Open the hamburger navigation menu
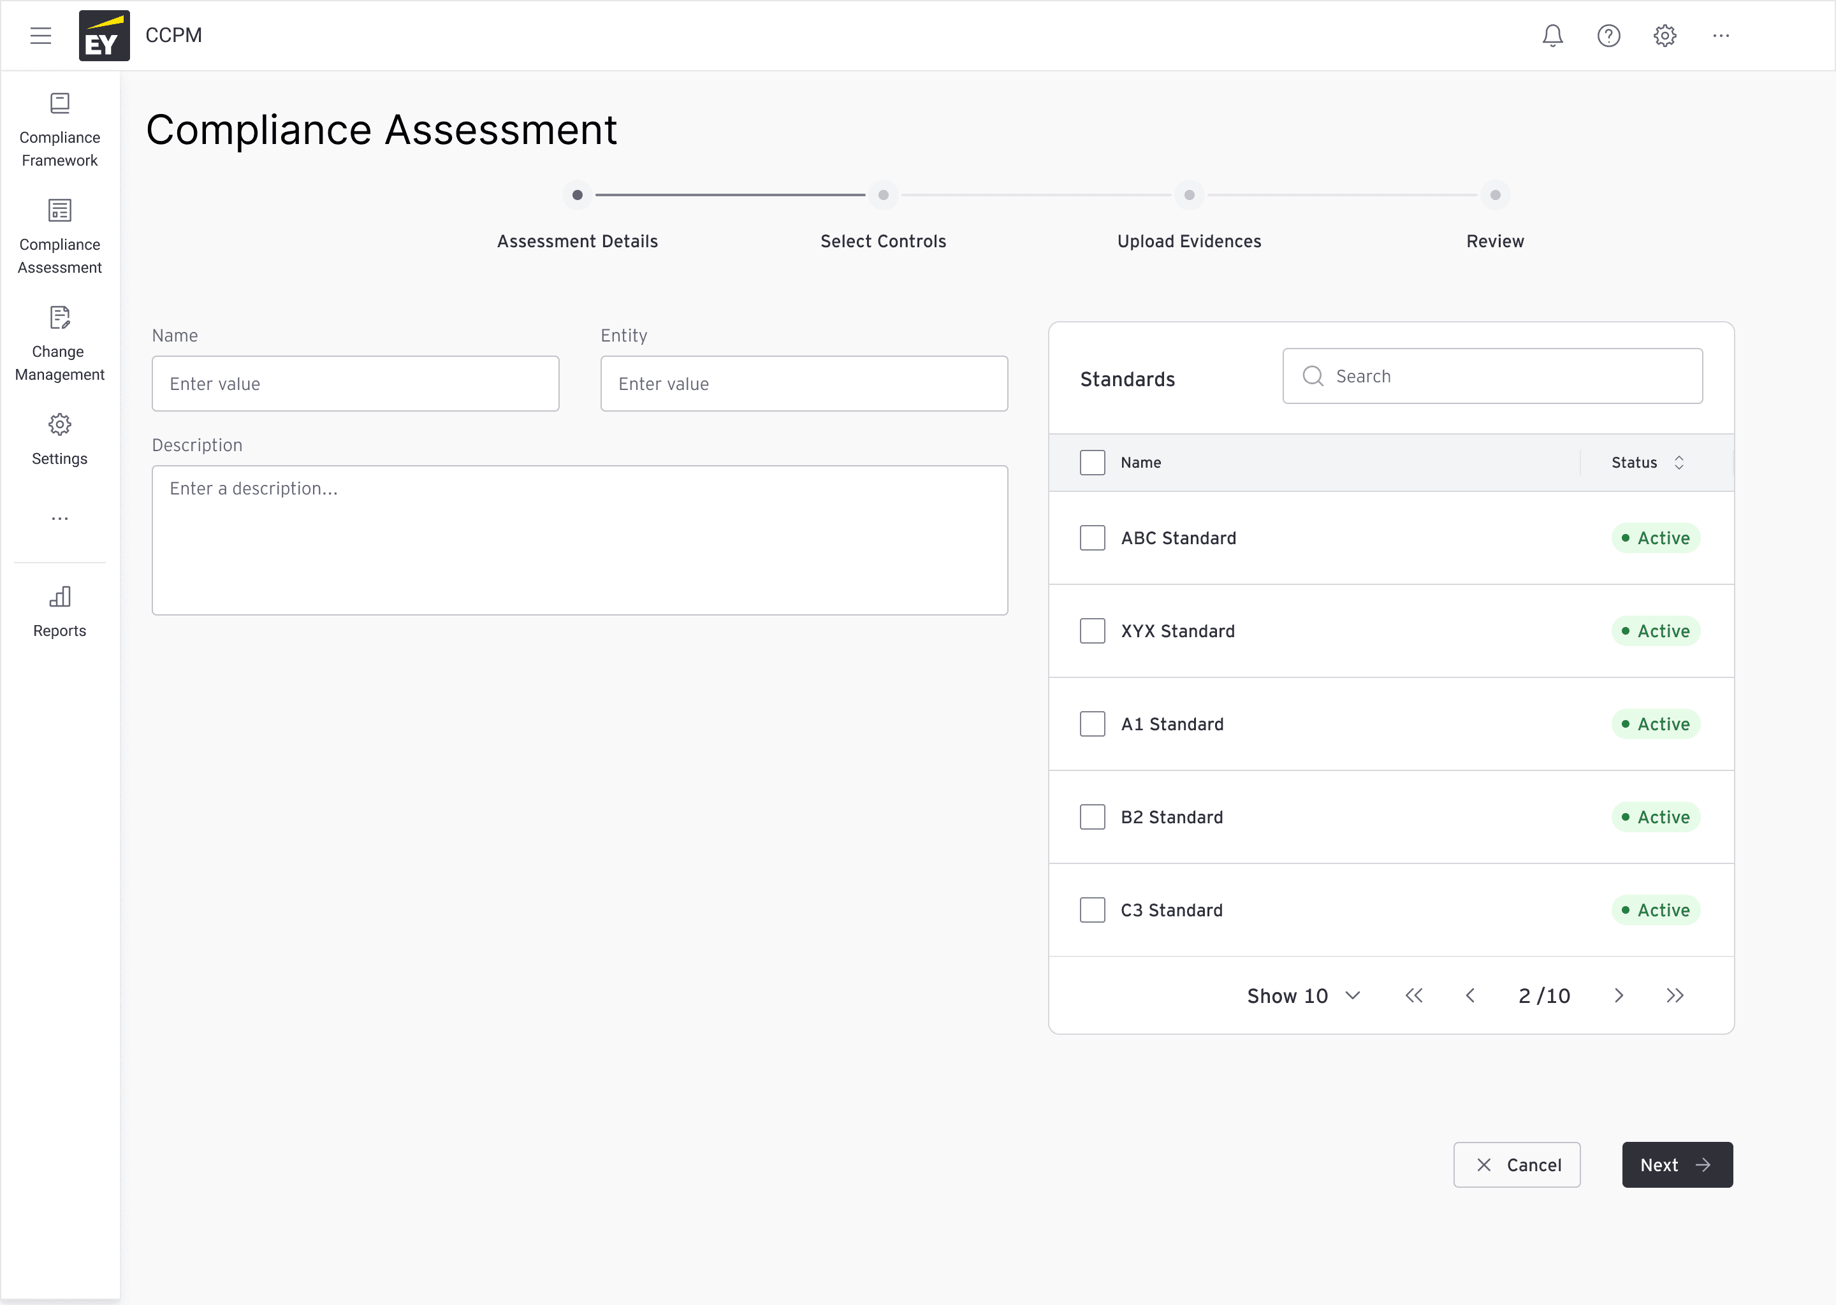Viewport: 1836px width, 1305px height. tap(40, 35)
